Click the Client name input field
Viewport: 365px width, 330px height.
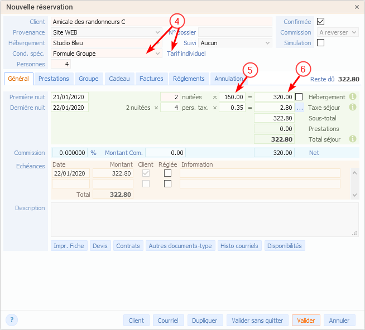click(x=161, y=22)
